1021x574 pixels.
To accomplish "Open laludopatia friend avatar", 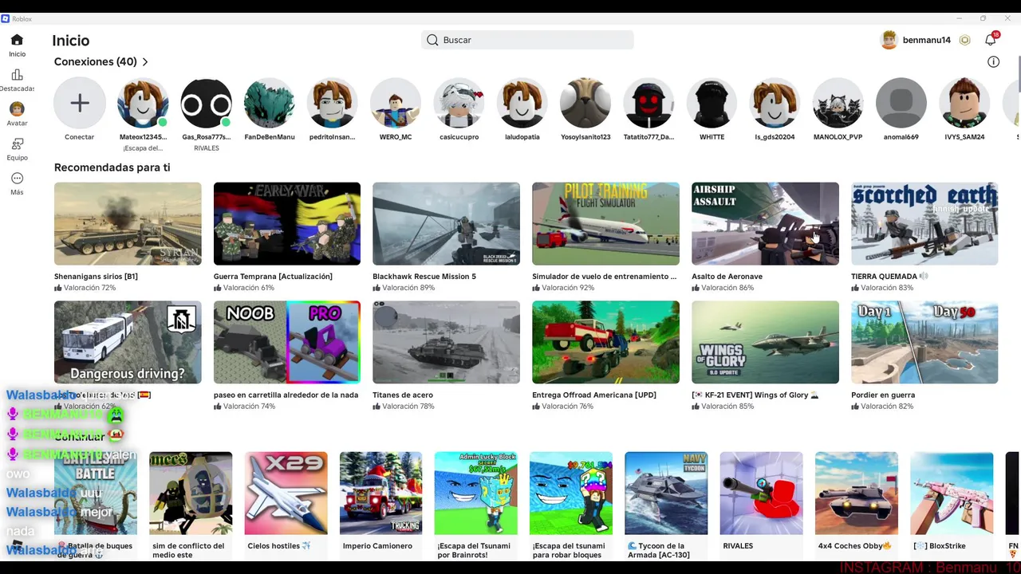I will pos(522,103).
